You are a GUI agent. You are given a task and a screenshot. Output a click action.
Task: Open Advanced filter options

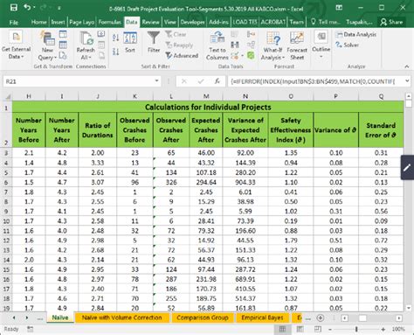(182, 55)
